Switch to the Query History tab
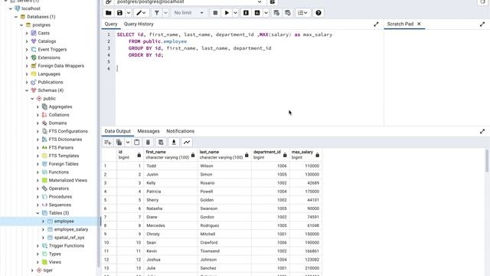This screenshot has height=276, width=490. [139, 24]
